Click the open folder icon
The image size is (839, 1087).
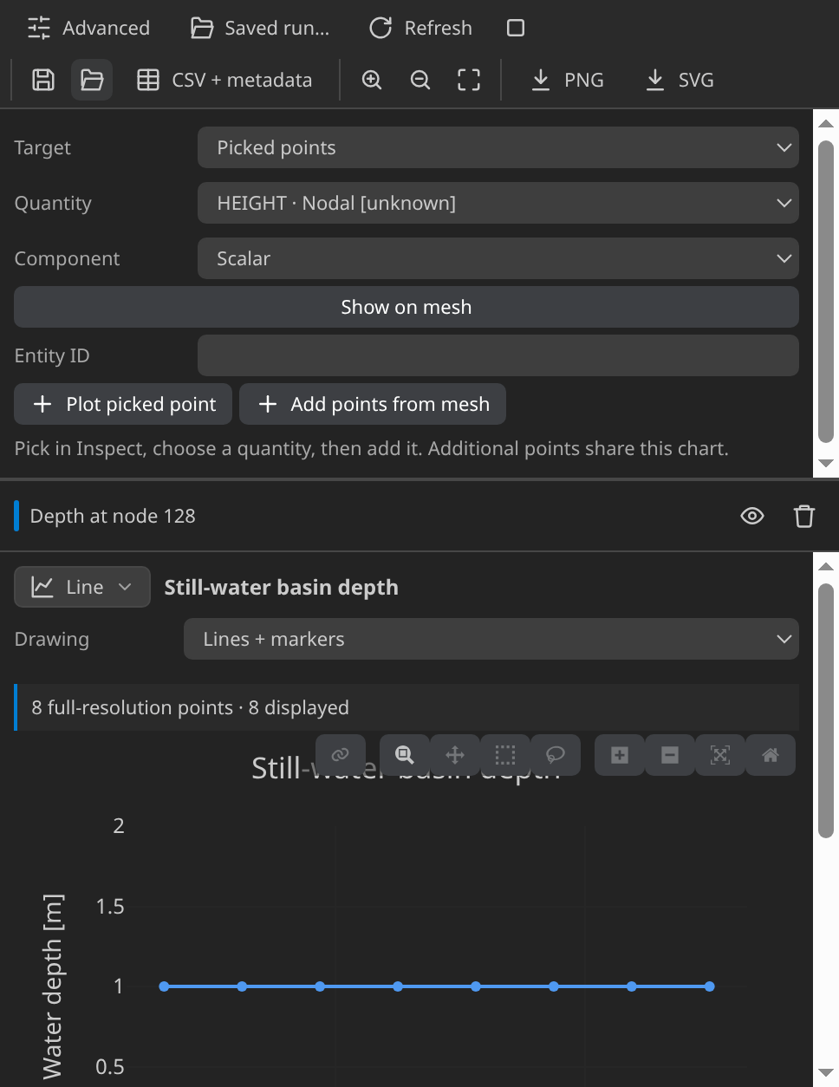[92, 80]
